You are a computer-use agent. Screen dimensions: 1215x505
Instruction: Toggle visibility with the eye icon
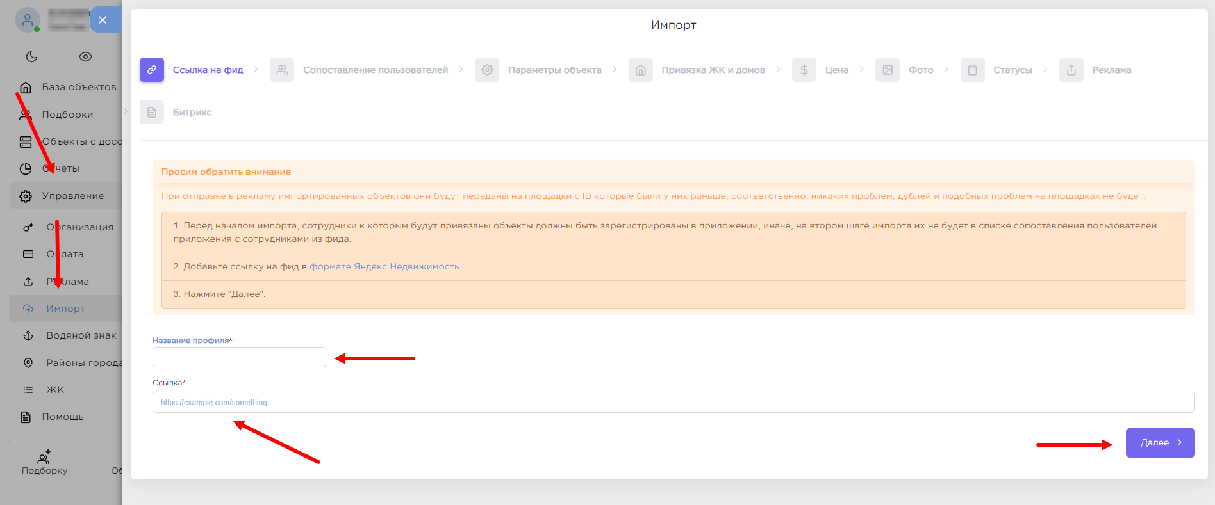pos(85,56)
